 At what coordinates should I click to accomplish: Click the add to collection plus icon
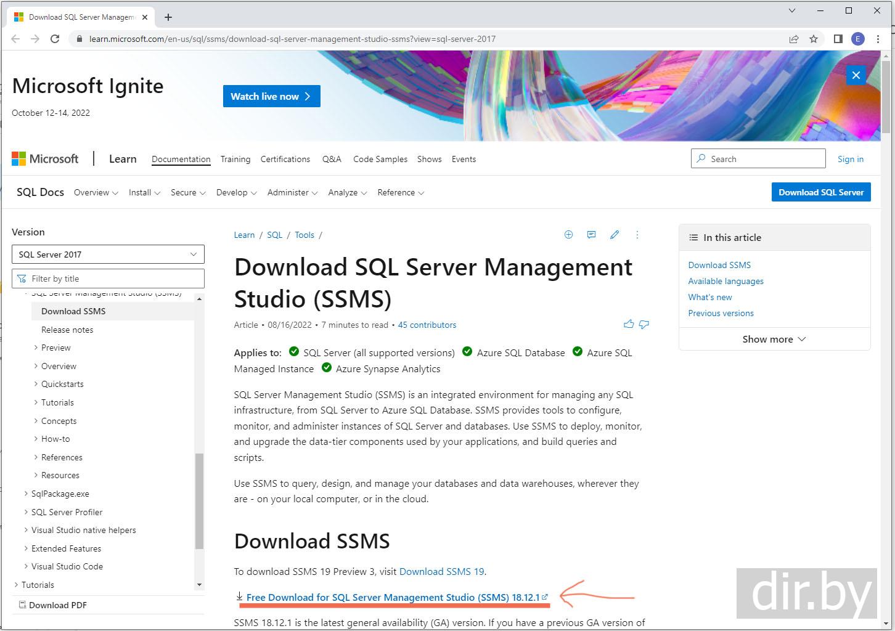[x=568, y=235]
